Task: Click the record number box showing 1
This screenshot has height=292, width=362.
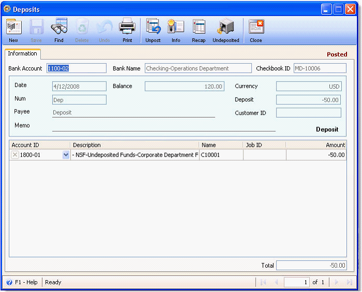Action: 297,282
